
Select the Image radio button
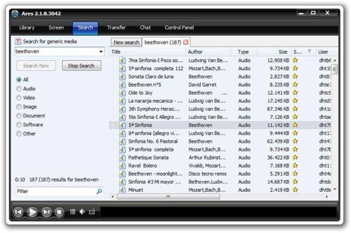pos(19,107)
